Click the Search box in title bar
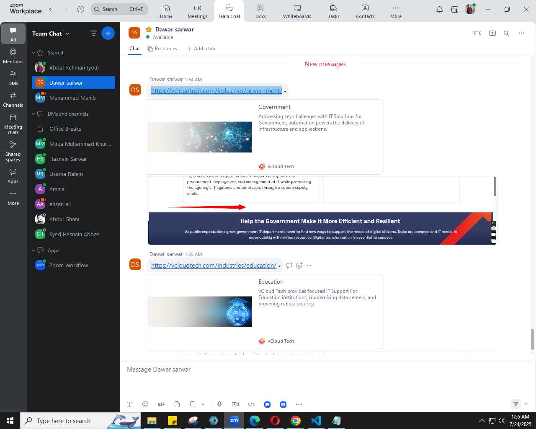Viewport: 536px width, 429px height. pos(120,9)
